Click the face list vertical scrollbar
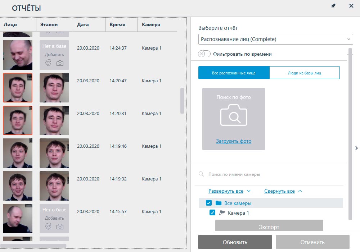This screenshot has height=252, width=360. coord(182,101)
